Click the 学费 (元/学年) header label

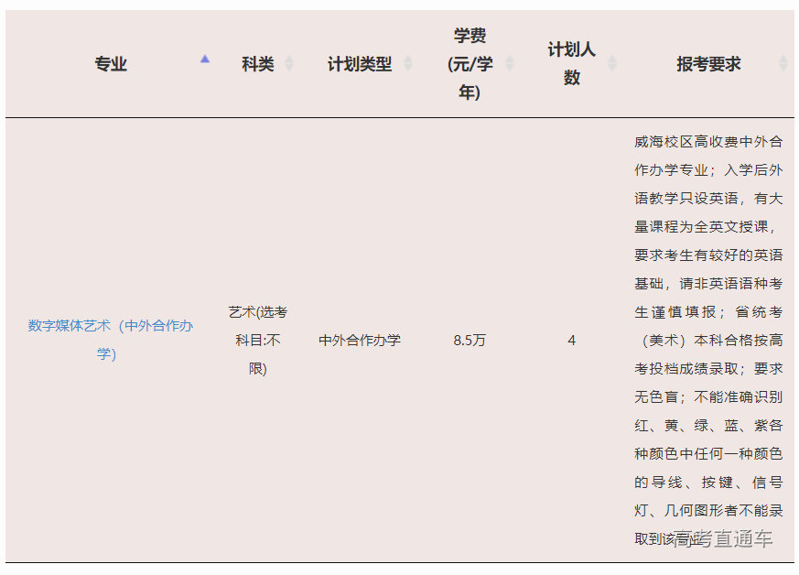tap(469, 64)
